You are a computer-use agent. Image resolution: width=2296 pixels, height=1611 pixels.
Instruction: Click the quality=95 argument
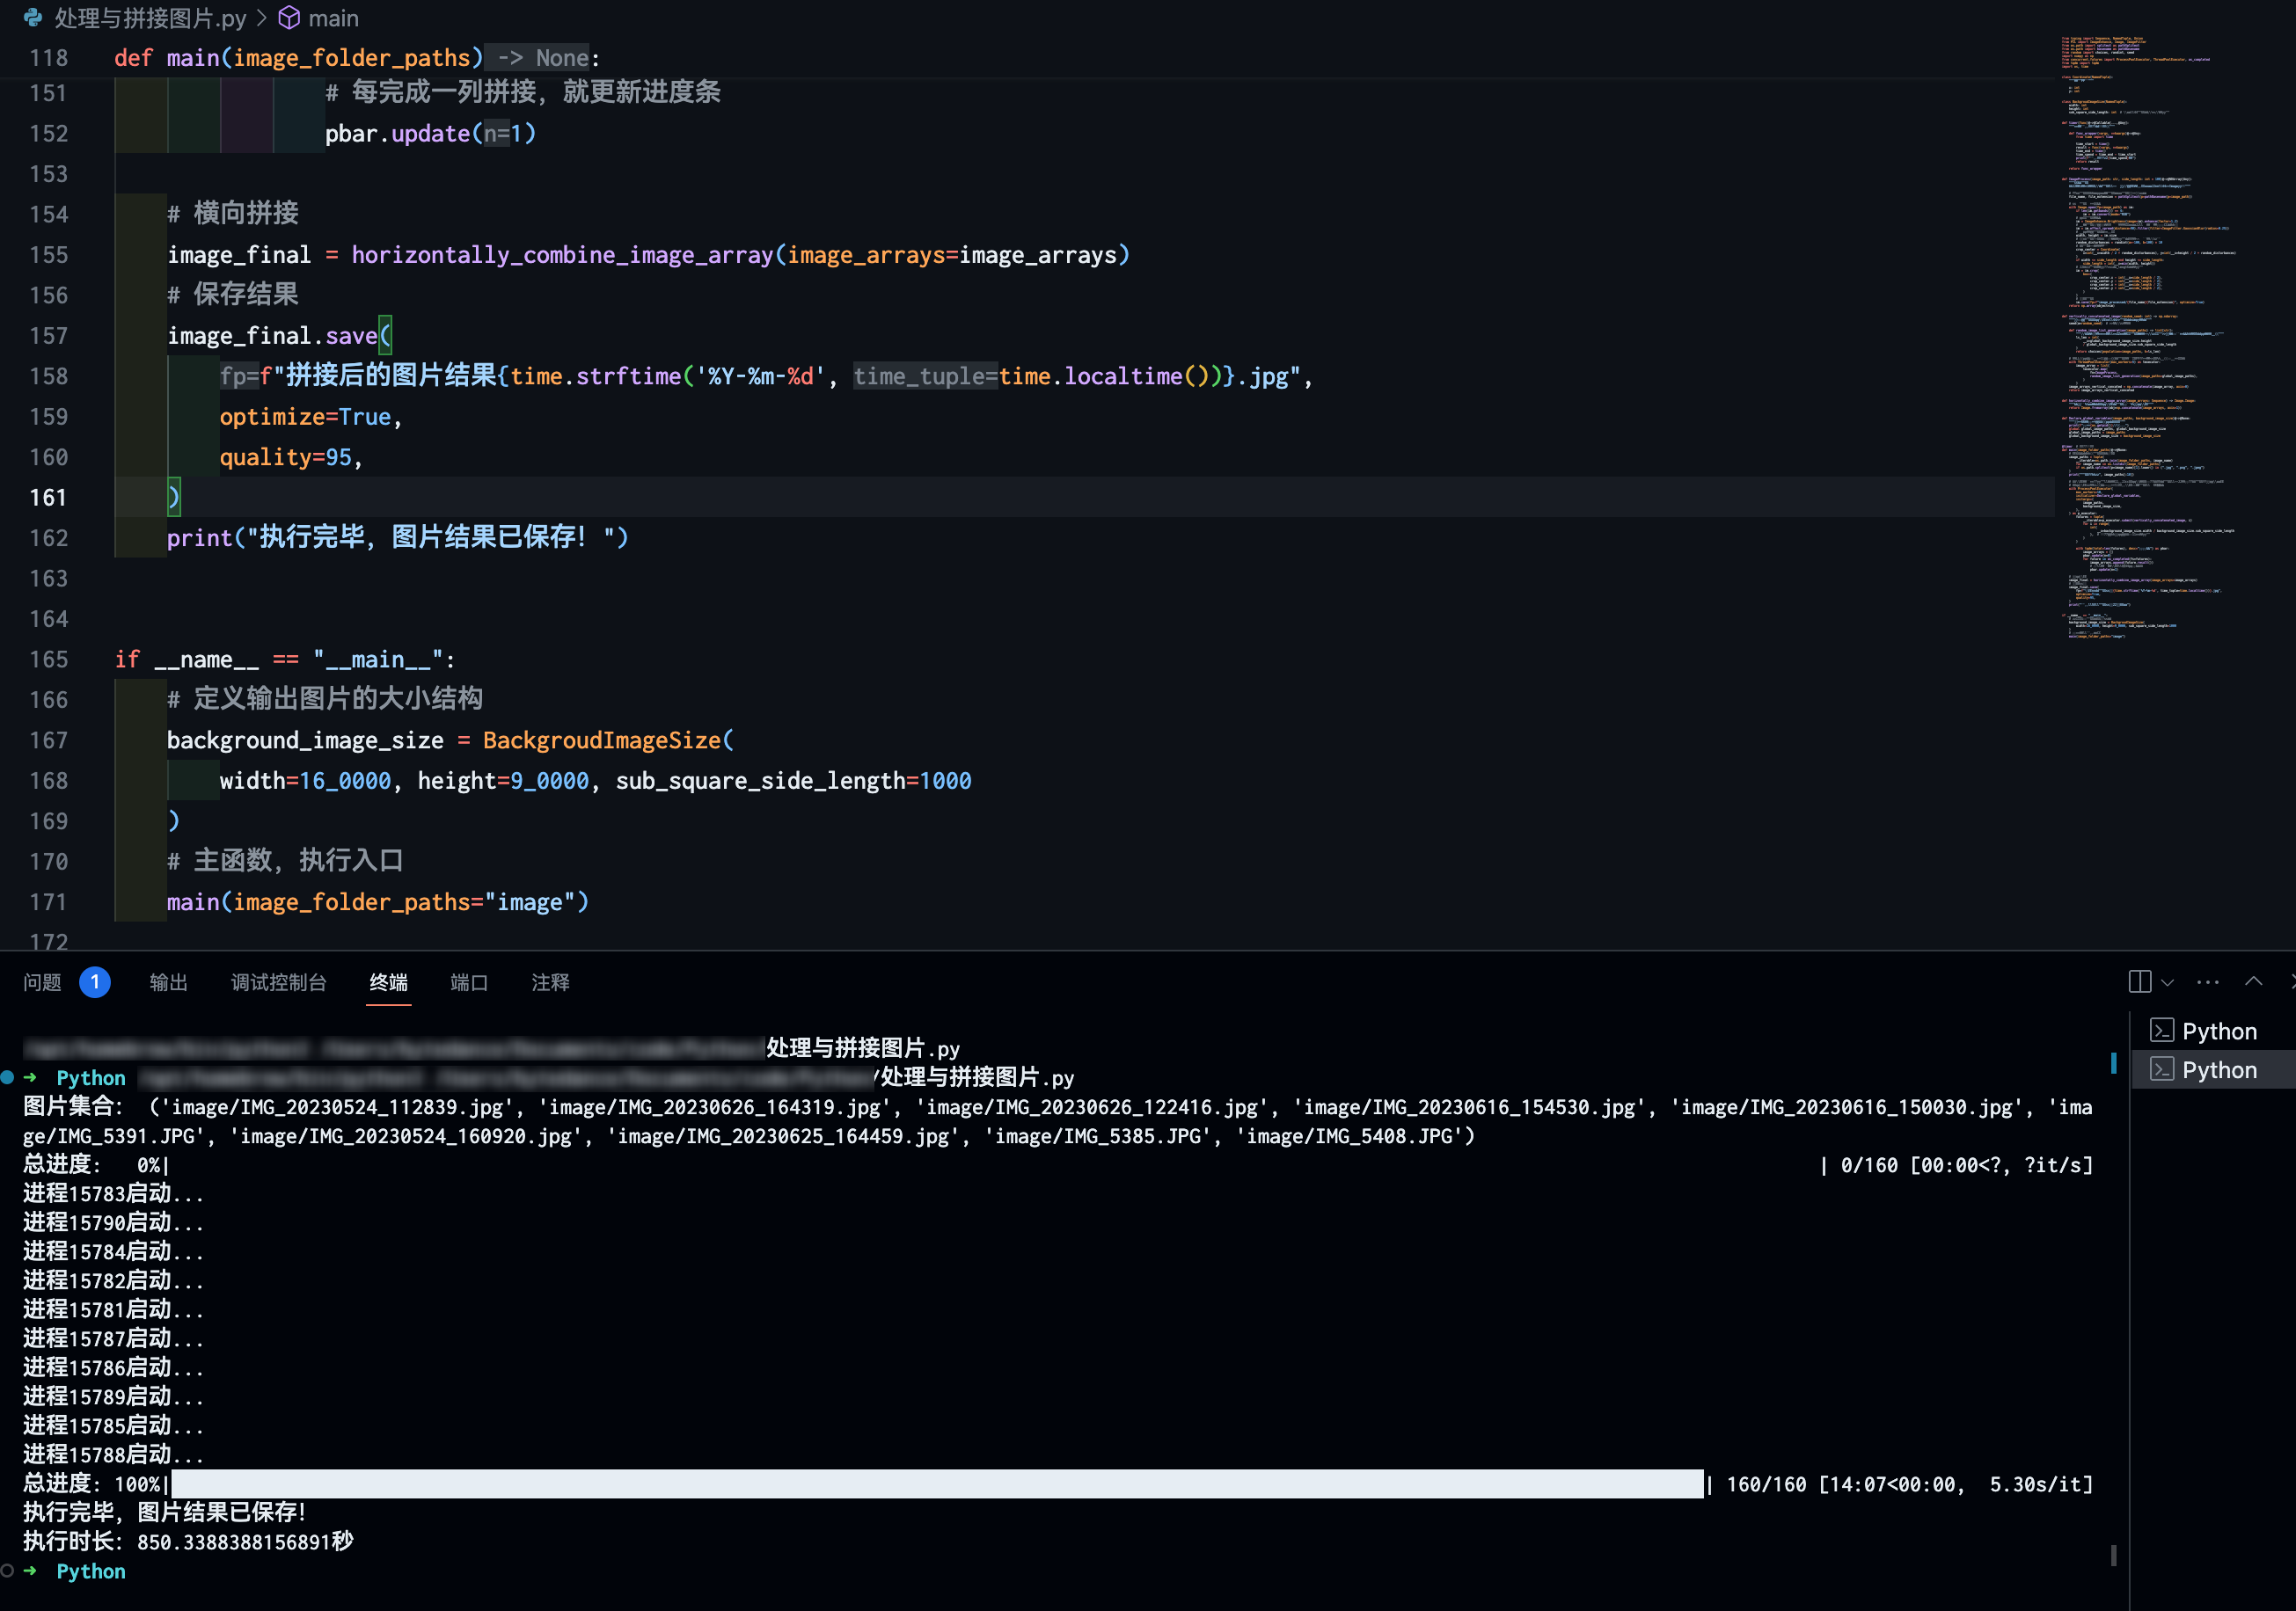(x=286, y=458)
